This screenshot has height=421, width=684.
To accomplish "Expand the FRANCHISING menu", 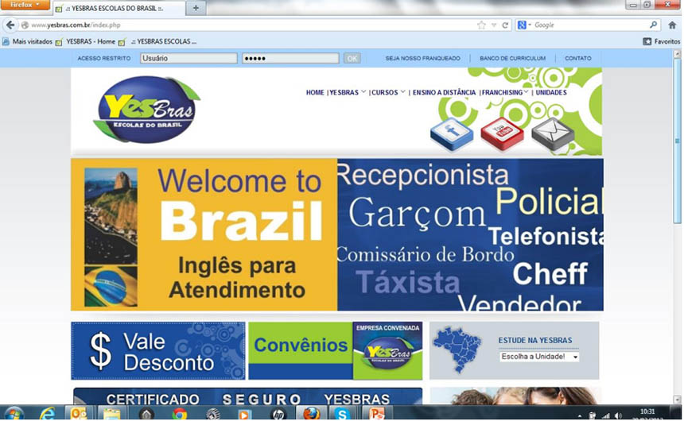I will tap(505, 92).
